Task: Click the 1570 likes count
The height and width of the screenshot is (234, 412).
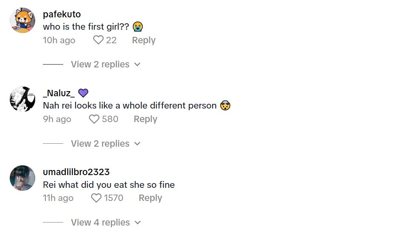Action: click(113, 198)
